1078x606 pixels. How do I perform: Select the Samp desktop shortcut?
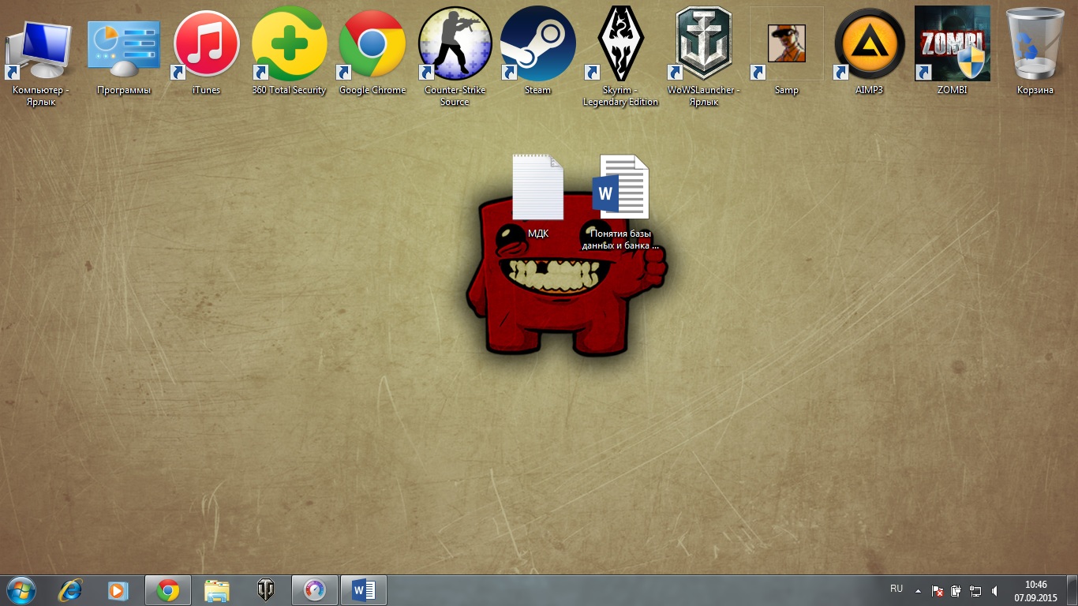[786, 52]
